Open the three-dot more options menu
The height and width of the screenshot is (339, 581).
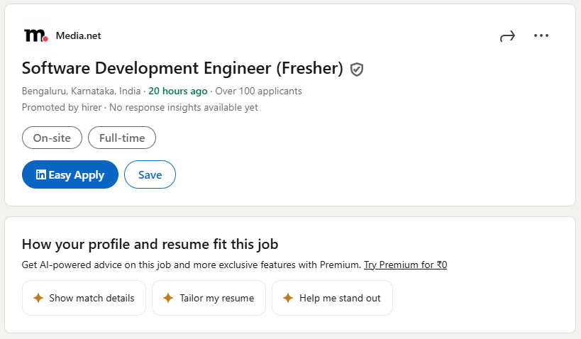pos(541,36)
